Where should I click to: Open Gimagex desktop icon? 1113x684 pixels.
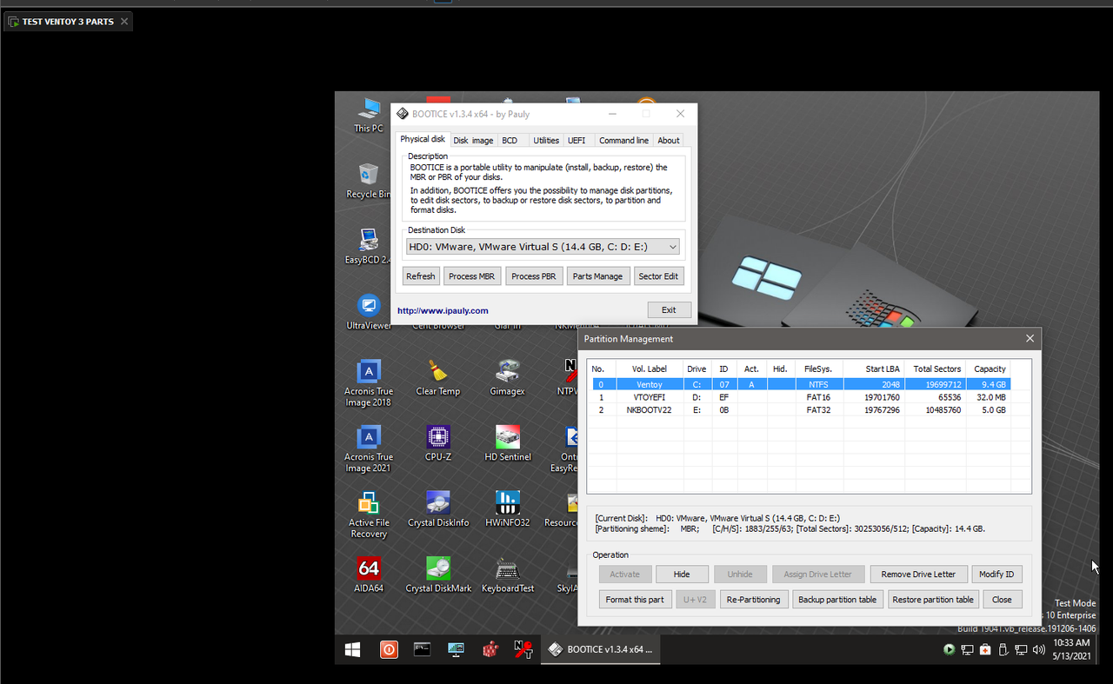point(508,378)
